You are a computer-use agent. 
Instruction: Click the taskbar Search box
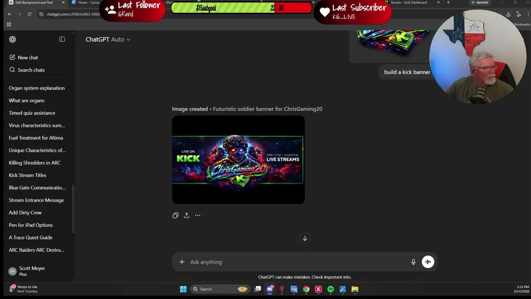[220, 289]
